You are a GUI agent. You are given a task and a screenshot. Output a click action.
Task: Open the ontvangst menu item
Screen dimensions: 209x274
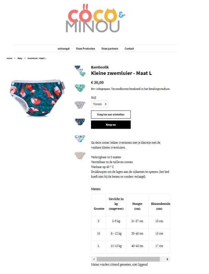tap(64, 49)
